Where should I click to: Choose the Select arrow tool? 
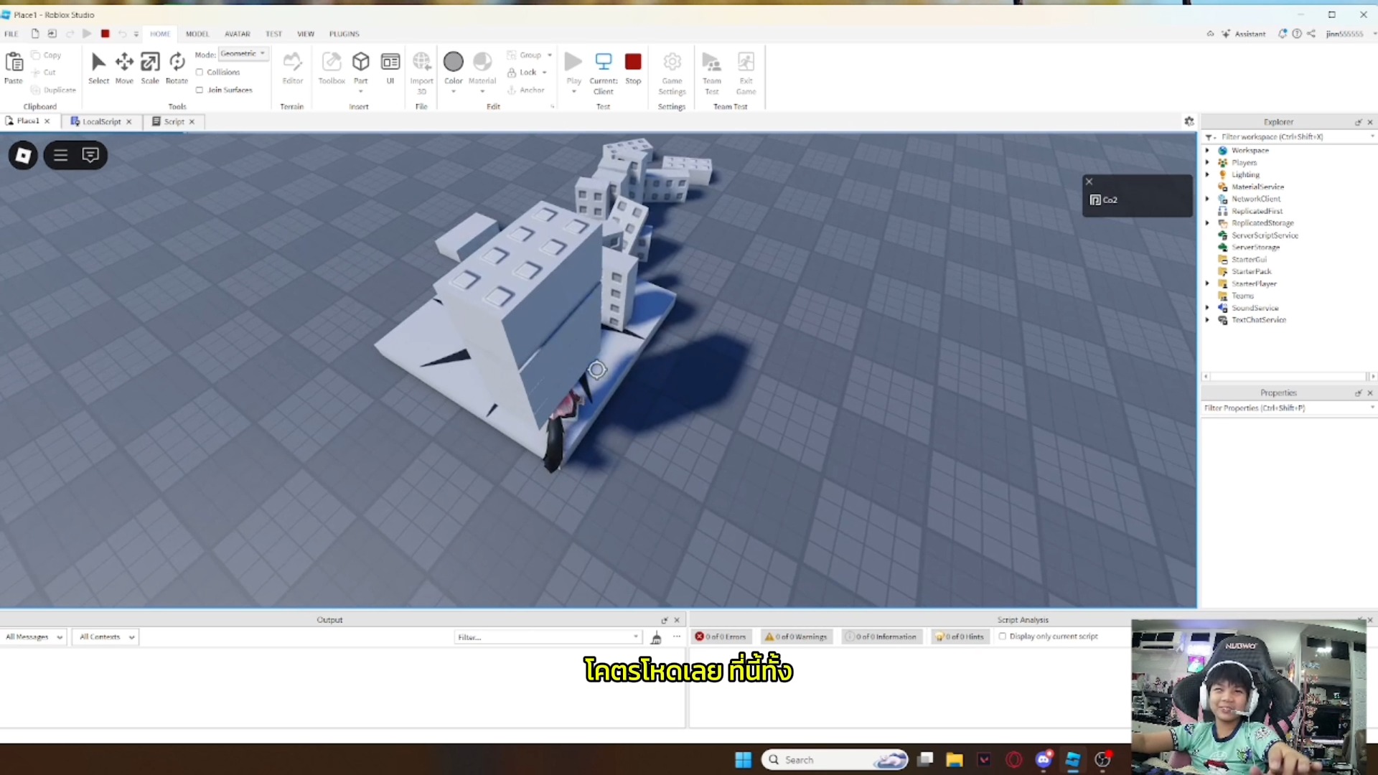tap(98, 68)
